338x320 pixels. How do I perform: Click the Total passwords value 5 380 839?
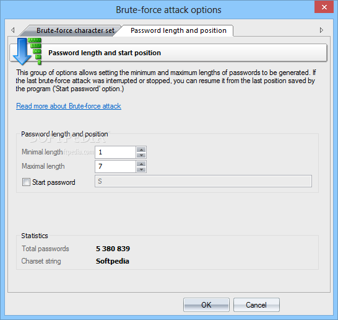coord(113,249)
